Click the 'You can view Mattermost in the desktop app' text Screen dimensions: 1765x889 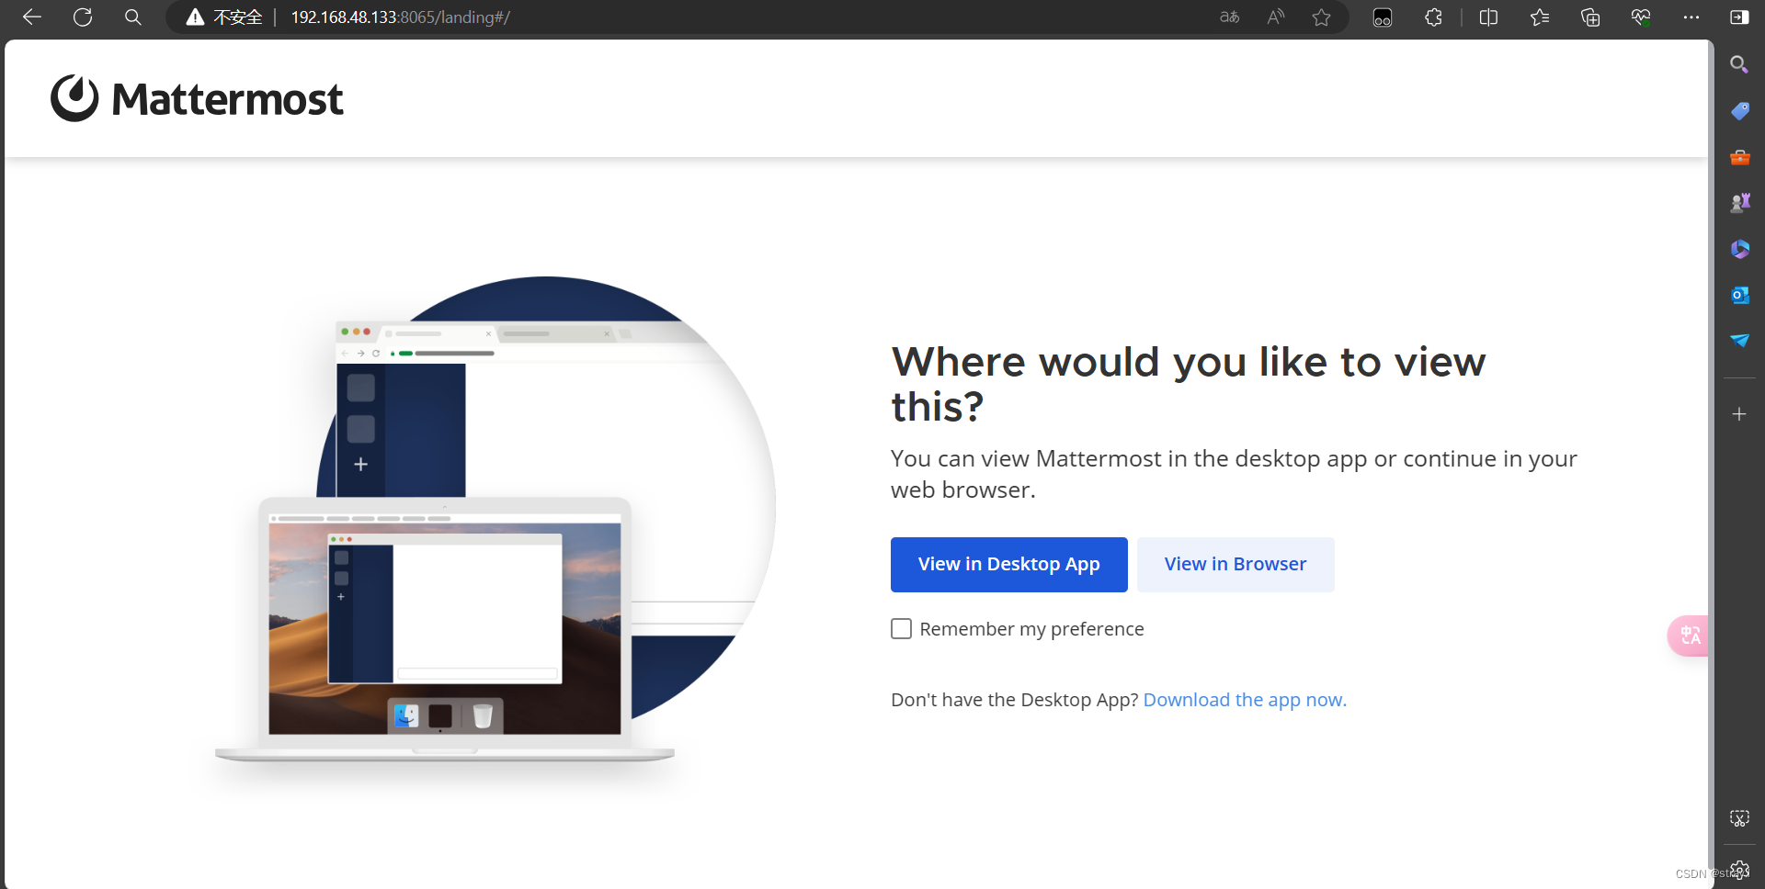pyautogui.click(x=1234, y=474)
